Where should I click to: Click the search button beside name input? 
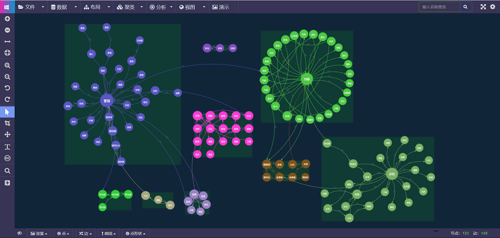click(466, 7)
